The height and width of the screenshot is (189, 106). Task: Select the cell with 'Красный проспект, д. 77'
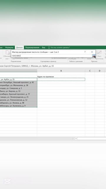[19, 94]
